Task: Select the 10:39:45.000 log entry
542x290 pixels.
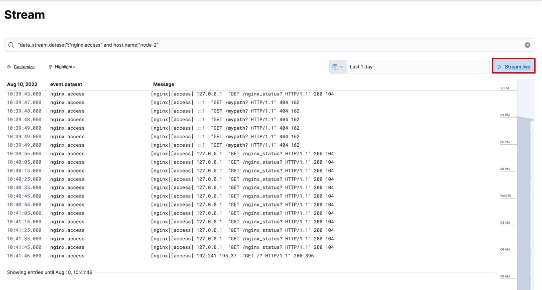Action: click(x=250, y=94)
